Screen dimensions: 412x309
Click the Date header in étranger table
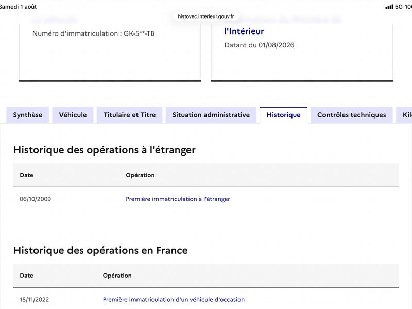click(x=27, y=175)
